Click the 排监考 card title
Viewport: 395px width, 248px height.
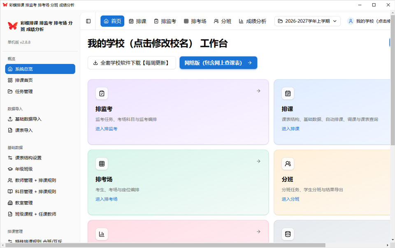click(x=104, y=109)
